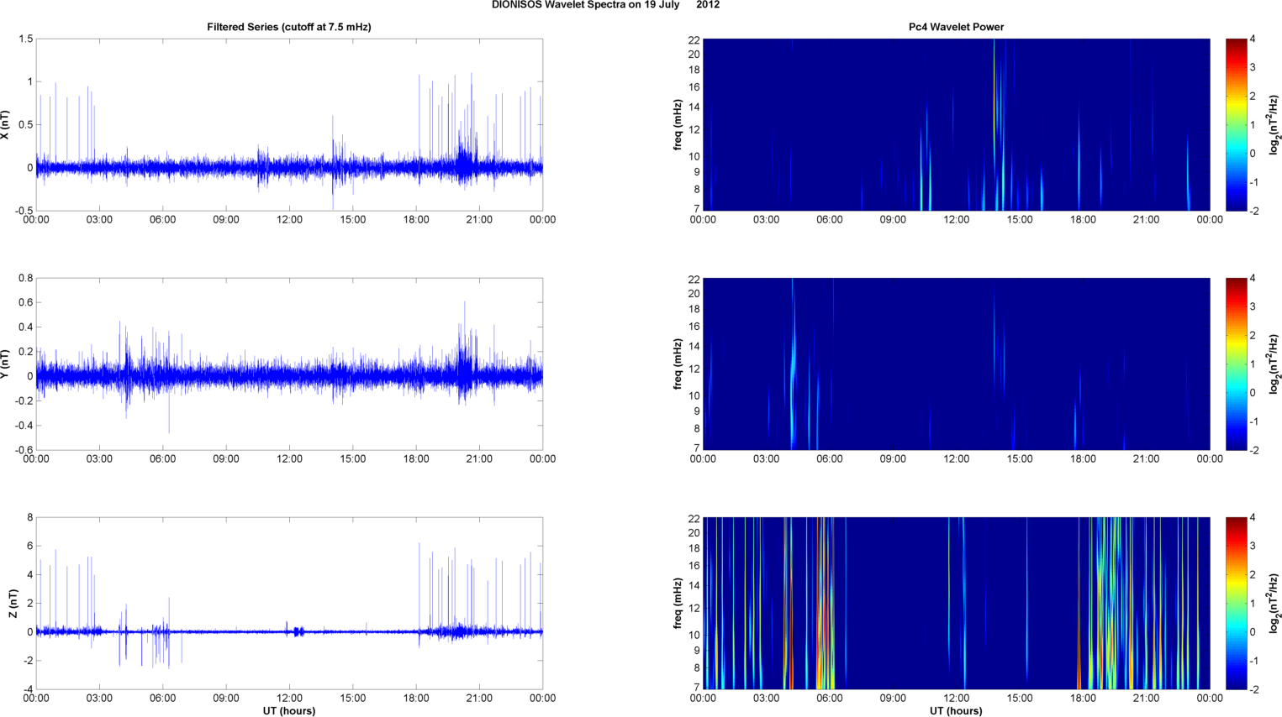Click UT (hours) label under the bottom spectrogram
Viewport: 1282px width, 717px height.
point(956,710)
